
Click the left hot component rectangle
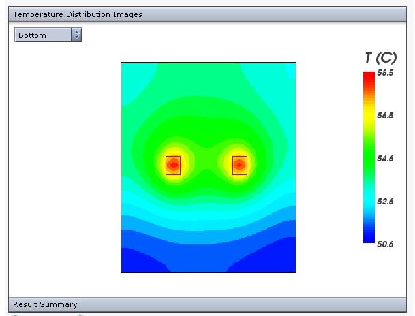(x=173, y=165)
